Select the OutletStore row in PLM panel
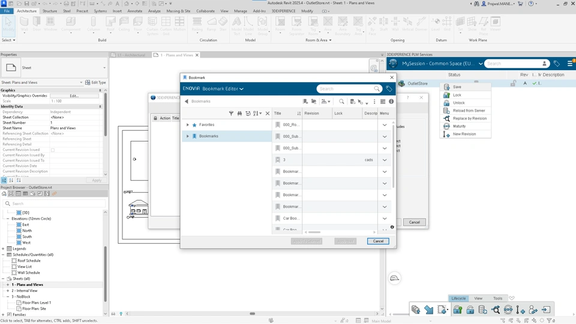The image size is (576, 324). (481, 84)
